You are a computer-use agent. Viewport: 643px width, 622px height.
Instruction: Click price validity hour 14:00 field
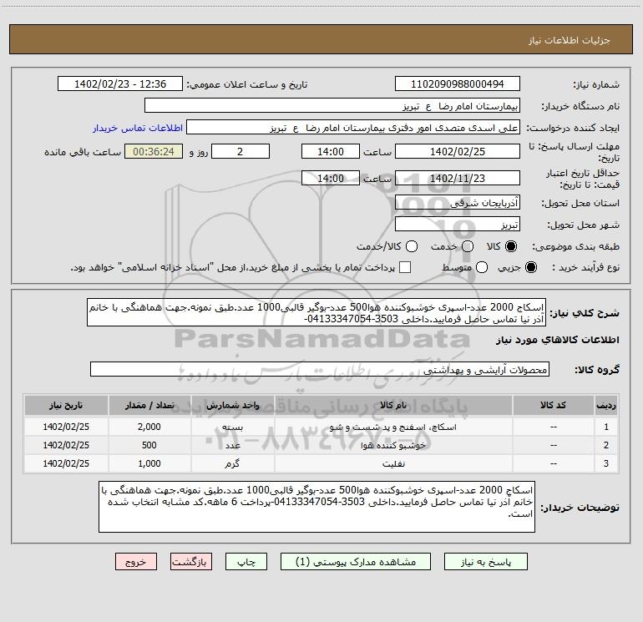[x=331, y=178]
